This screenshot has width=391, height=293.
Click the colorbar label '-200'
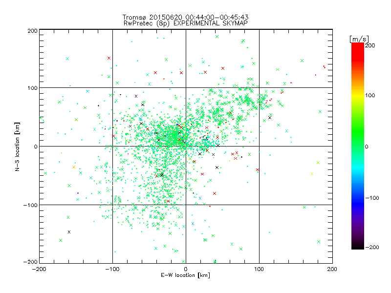(372, 247)
